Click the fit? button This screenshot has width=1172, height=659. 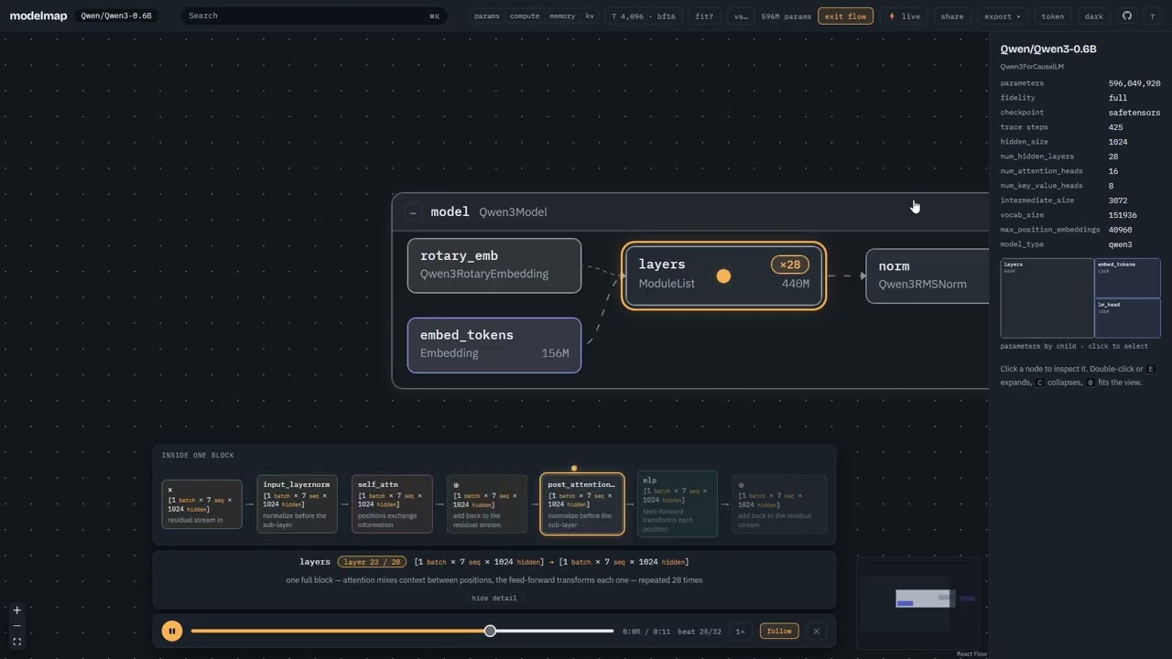[704, 16]
